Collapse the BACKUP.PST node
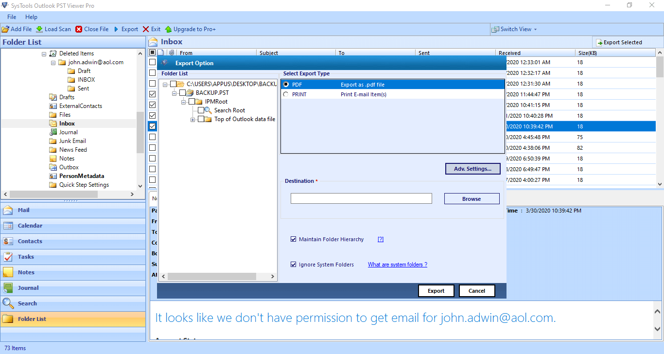 (x=175, y=93)
